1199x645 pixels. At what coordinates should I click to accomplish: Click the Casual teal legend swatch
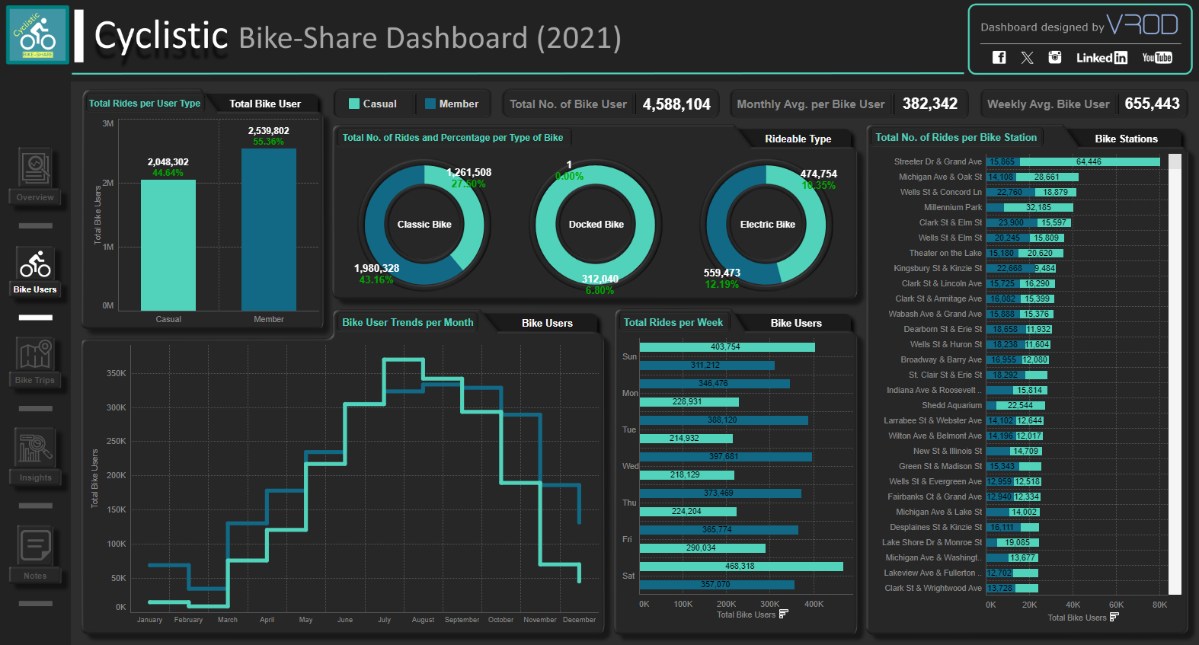tap(354, 104)
